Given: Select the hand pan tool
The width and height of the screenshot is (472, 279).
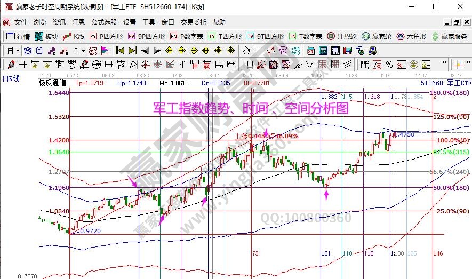Looking at the screenshot, I should pyautogui.click(x=246, y=51).
